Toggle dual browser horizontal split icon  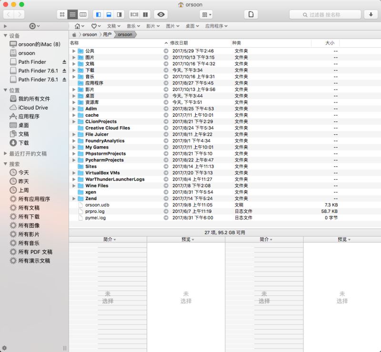pos(134,15)
